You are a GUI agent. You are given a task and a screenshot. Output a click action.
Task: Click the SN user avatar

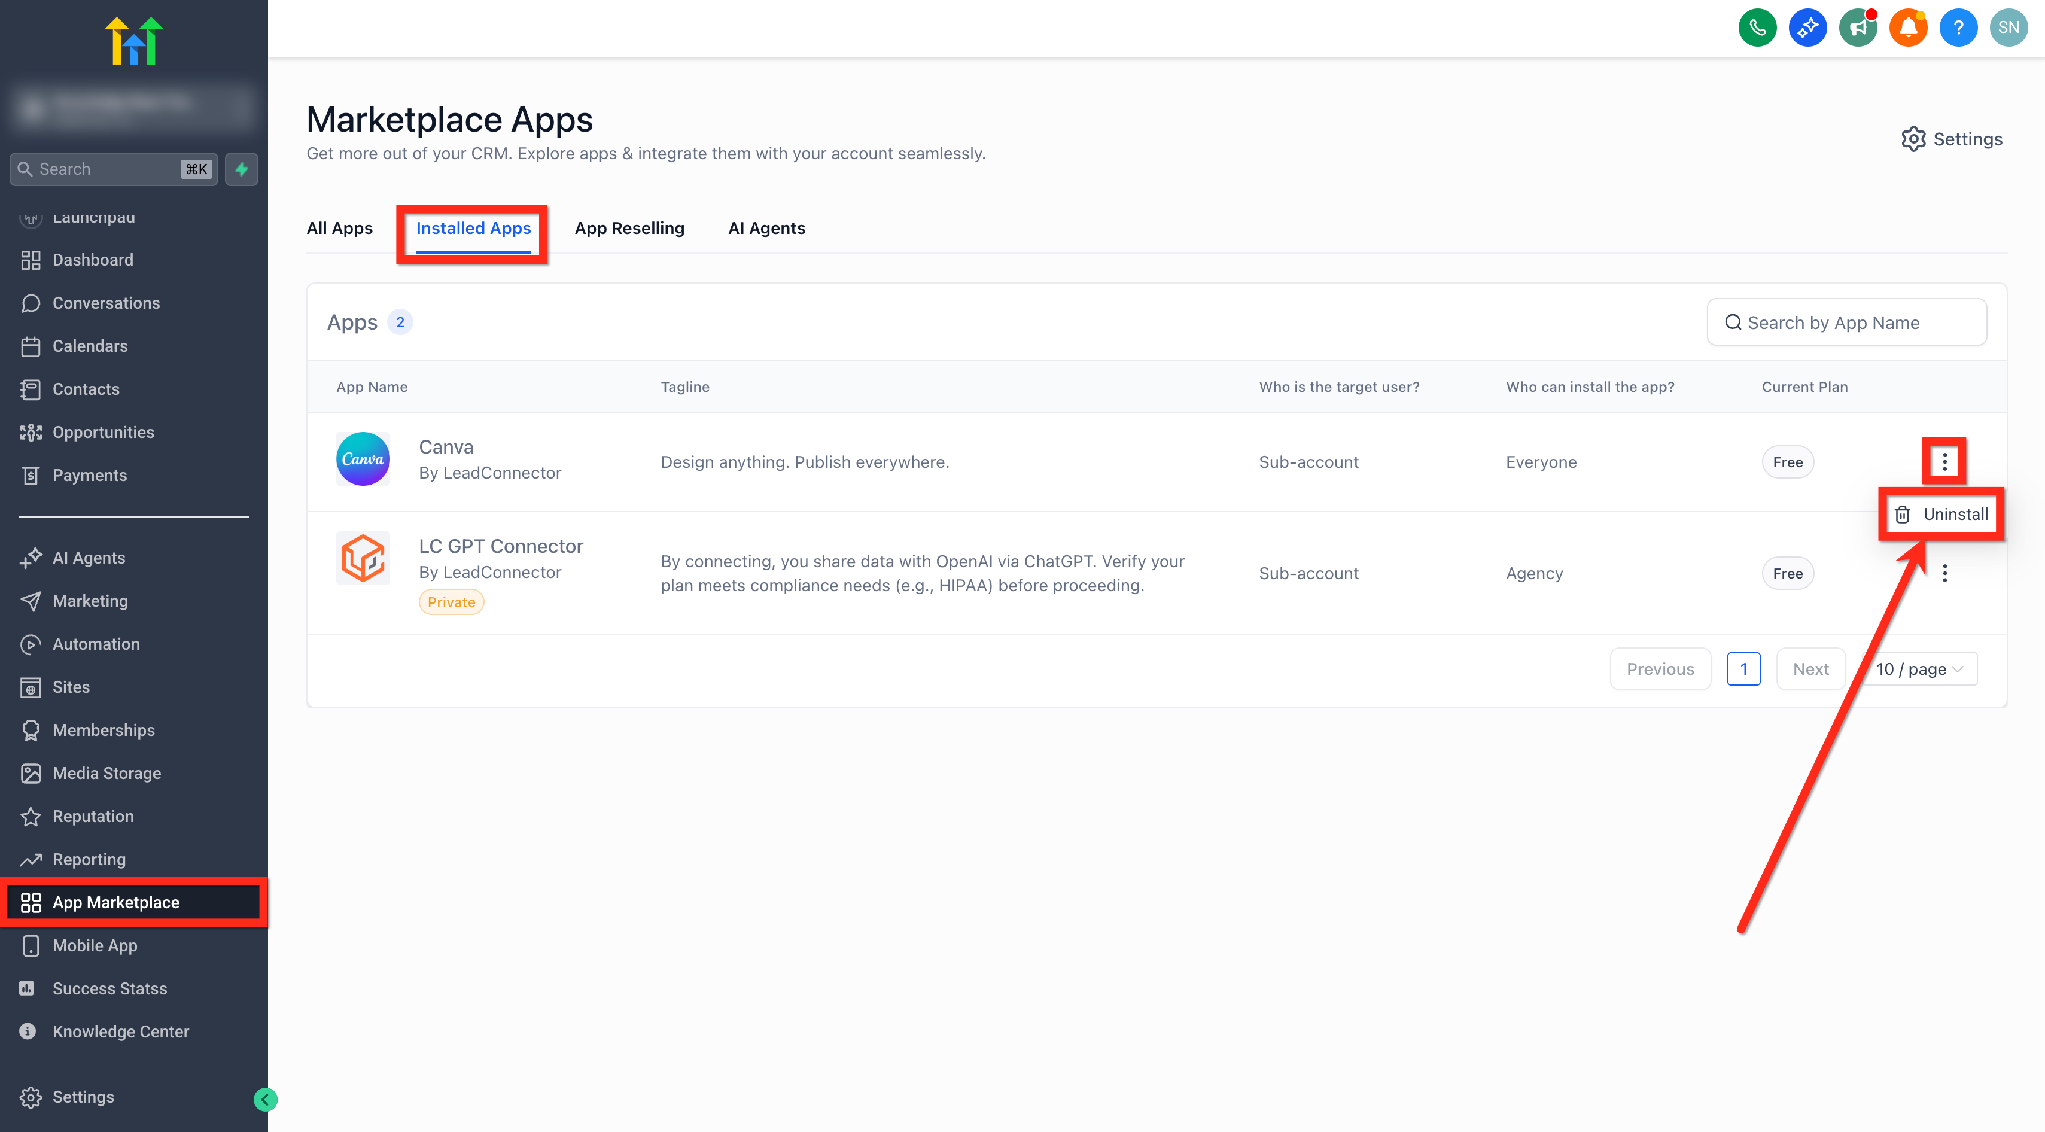[x=2009, y=28]
